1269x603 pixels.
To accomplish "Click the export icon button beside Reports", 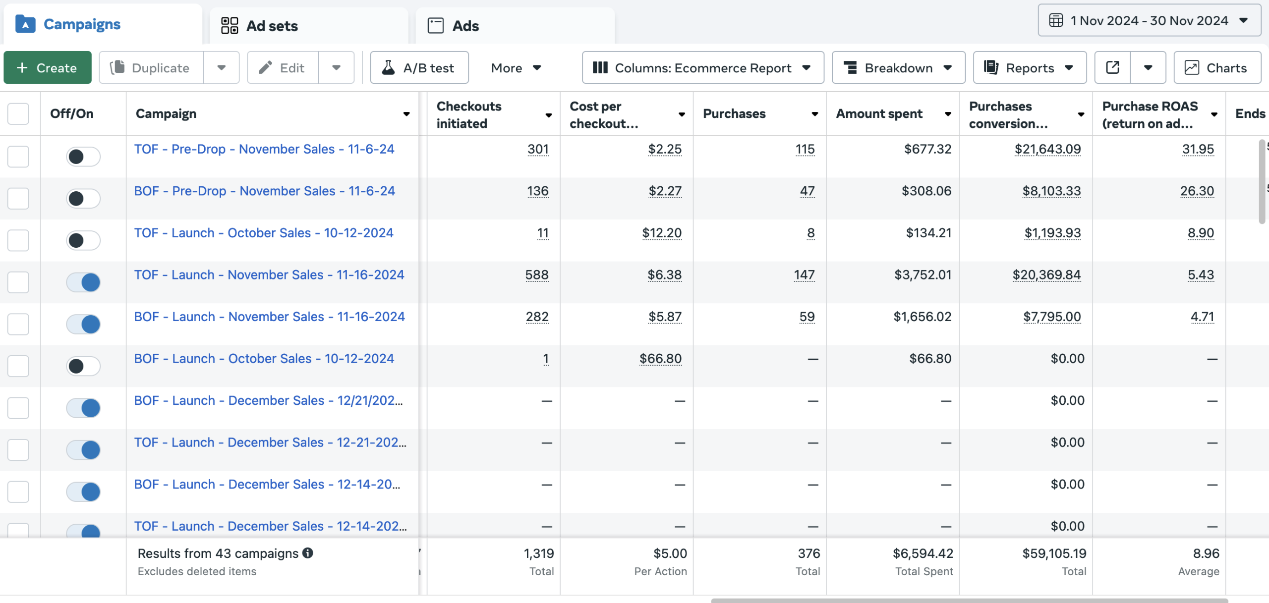I will coord(1112,68).
